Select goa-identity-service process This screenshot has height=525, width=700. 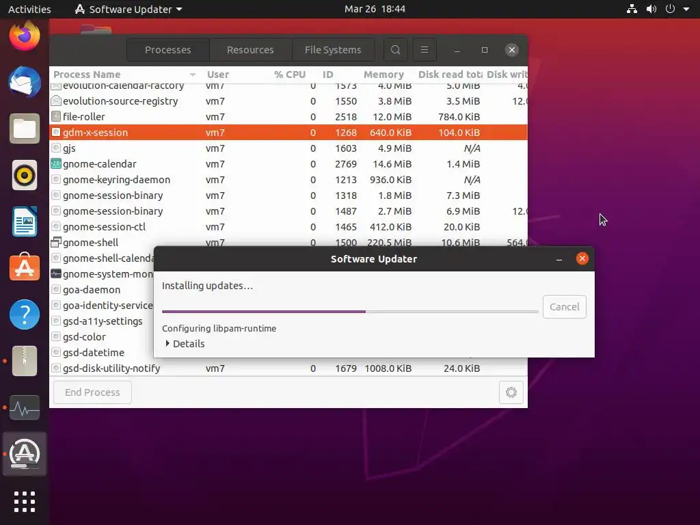click(x=102, y=306)
